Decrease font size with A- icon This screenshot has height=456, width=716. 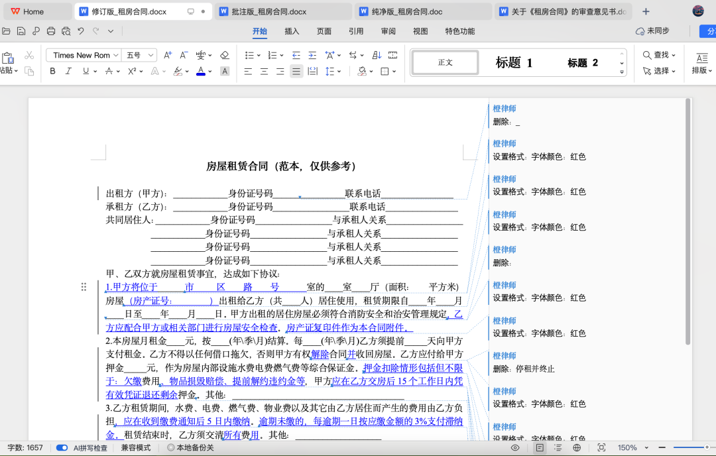(x=184, y=55)
